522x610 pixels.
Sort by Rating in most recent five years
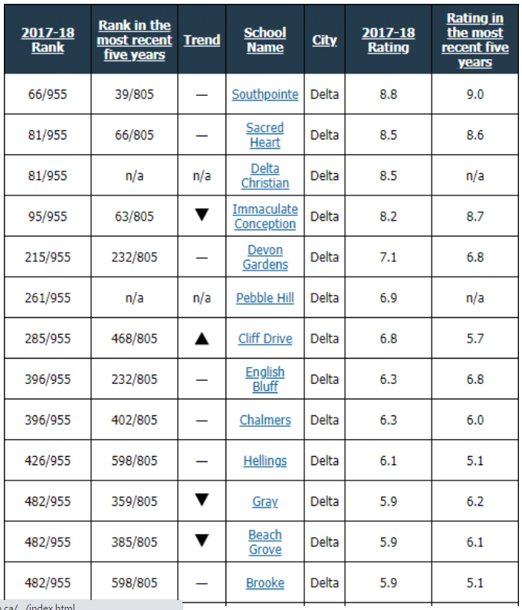pyautogui.click(x=475, y=40)
